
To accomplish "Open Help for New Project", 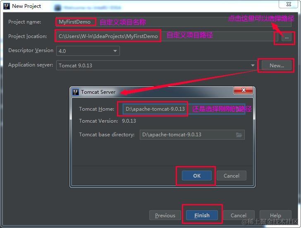I will pyautogui.click(x=275, y=215).
